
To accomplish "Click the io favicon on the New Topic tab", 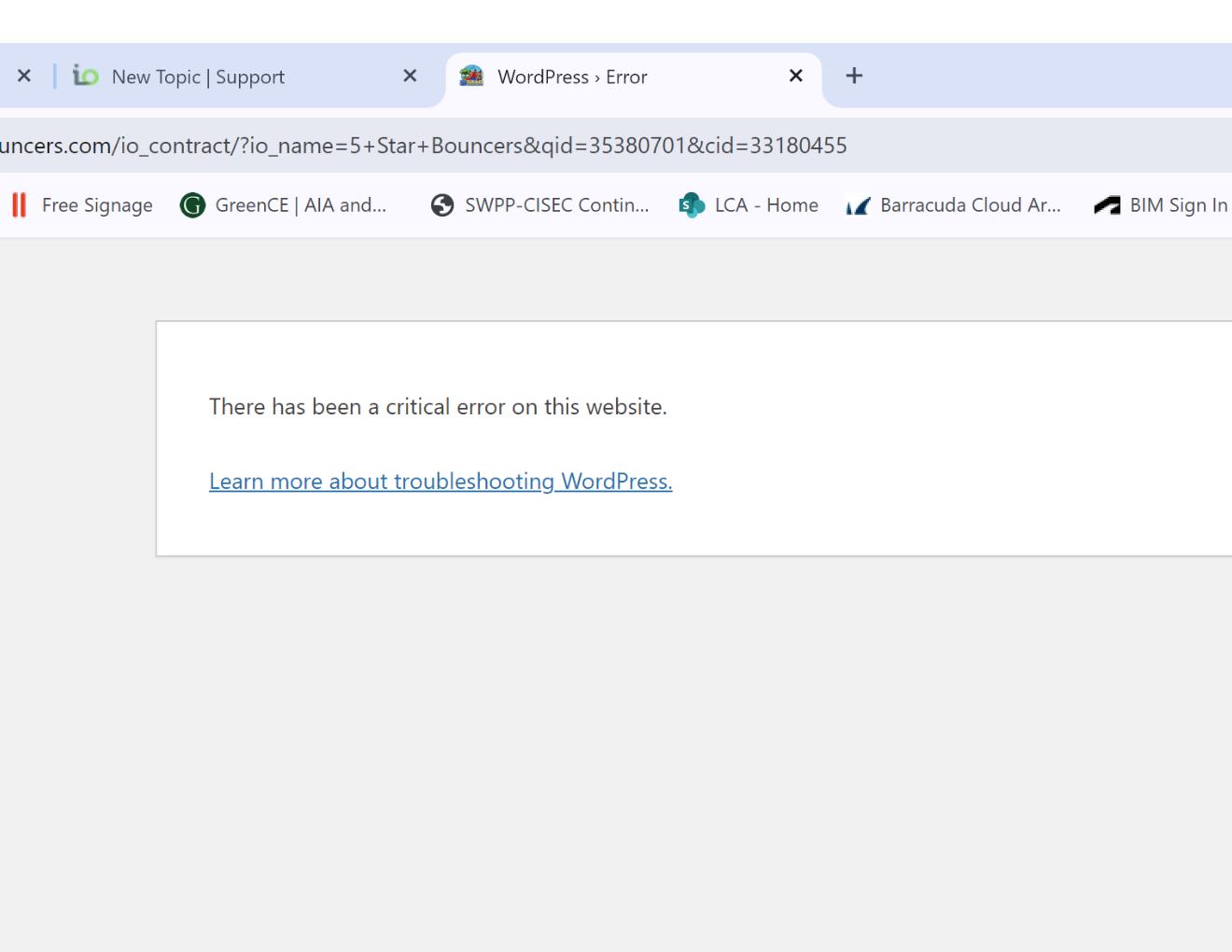I will click(x=86, y=77).
